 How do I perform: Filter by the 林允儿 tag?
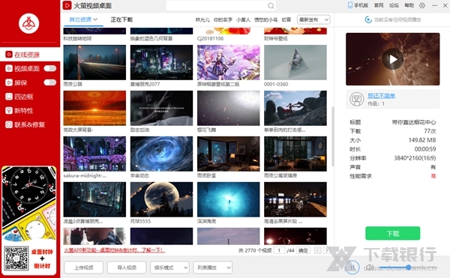(202, 19)
